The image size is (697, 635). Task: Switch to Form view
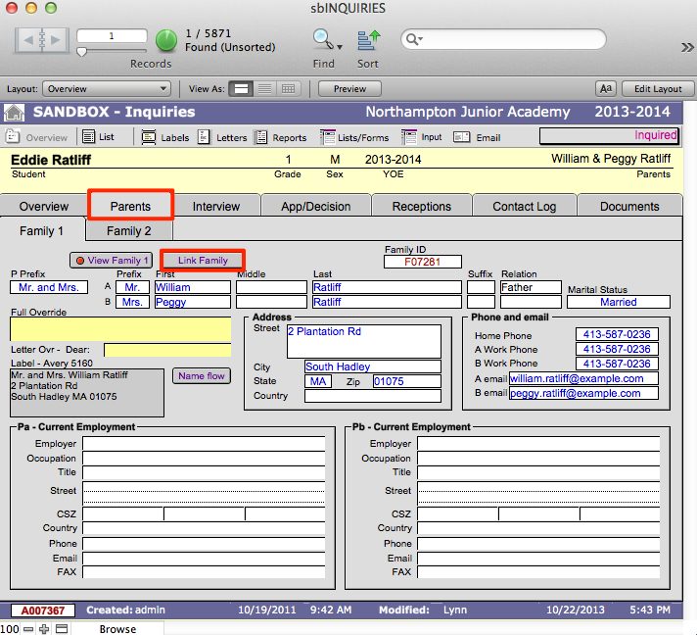241,88
